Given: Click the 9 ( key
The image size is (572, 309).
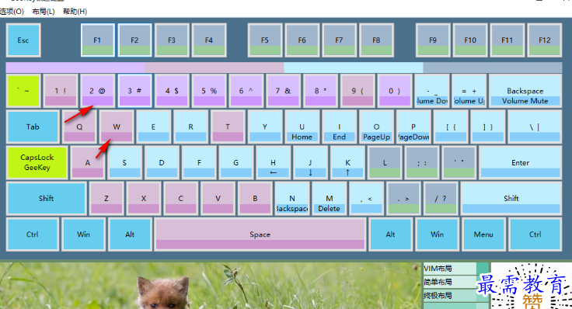Looking at the screenshot, I should (357, 91).
